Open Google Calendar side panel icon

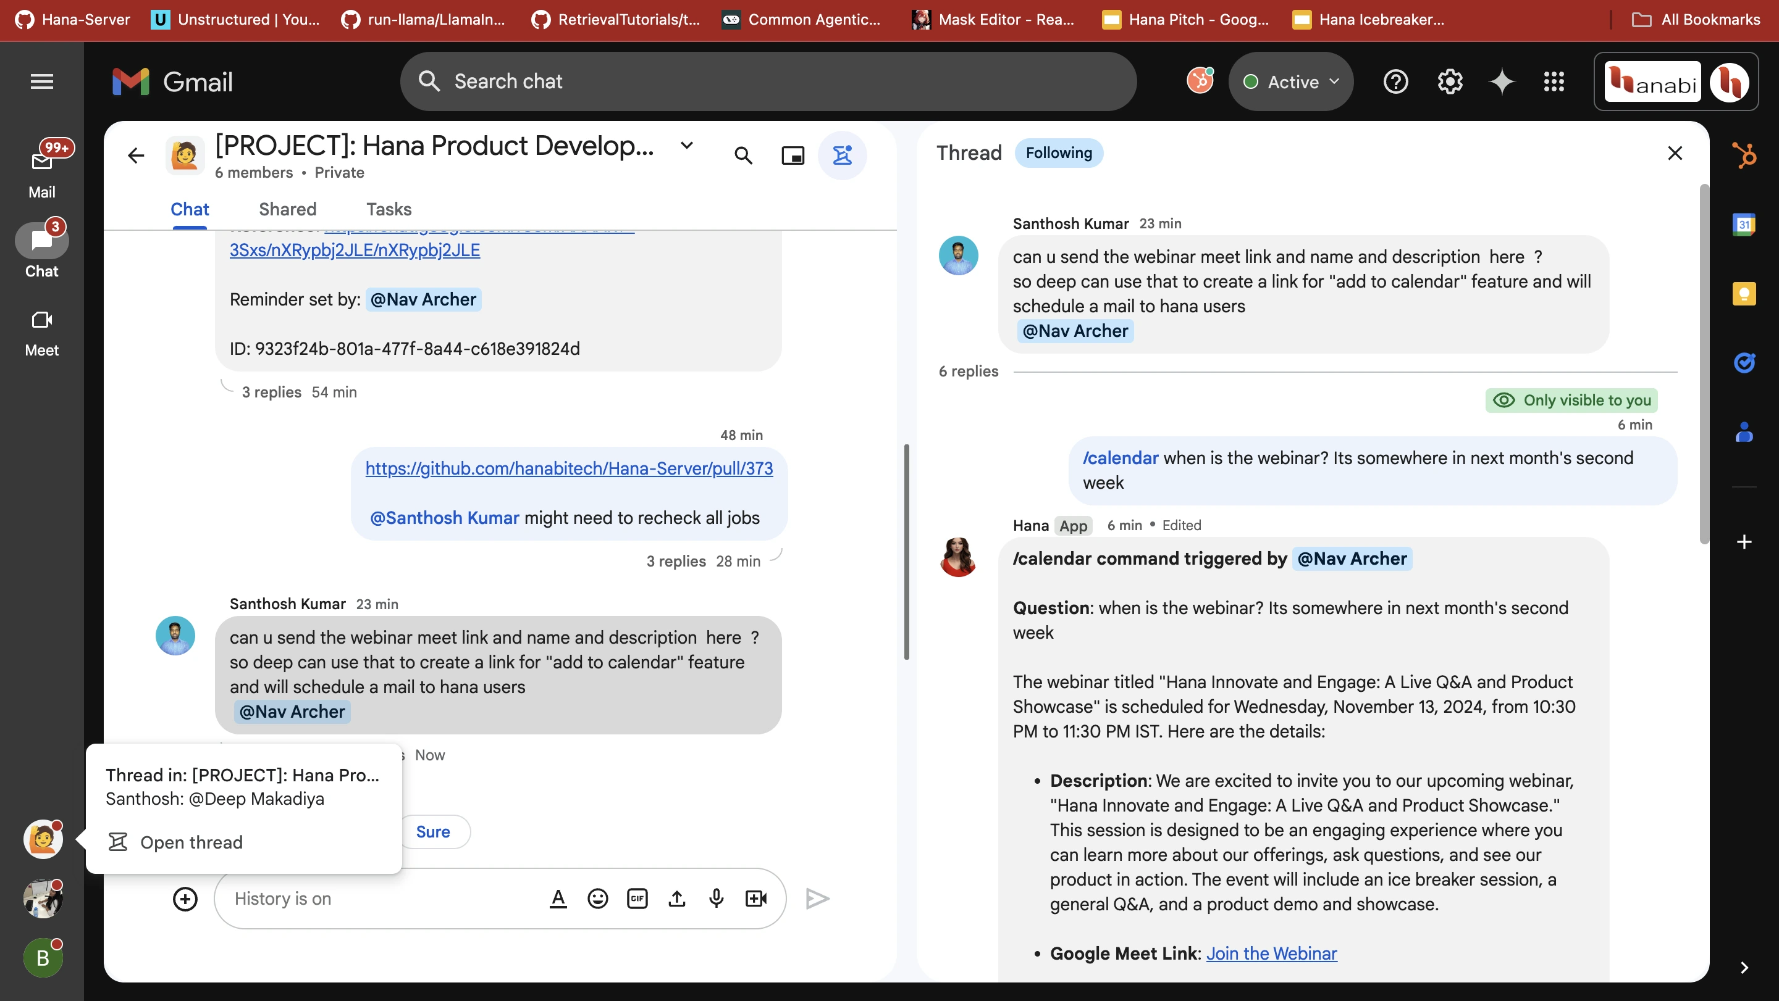(1744, 224)
